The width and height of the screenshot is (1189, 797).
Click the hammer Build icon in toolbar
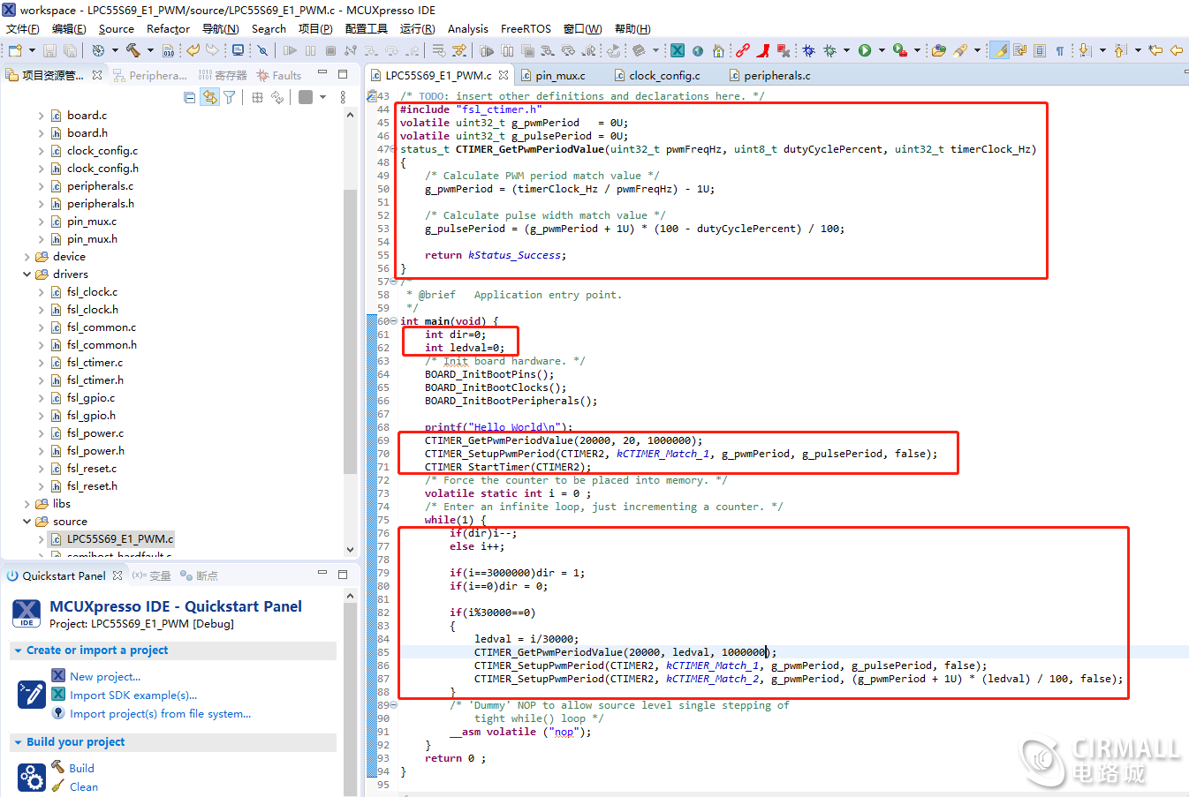point(133,50)
